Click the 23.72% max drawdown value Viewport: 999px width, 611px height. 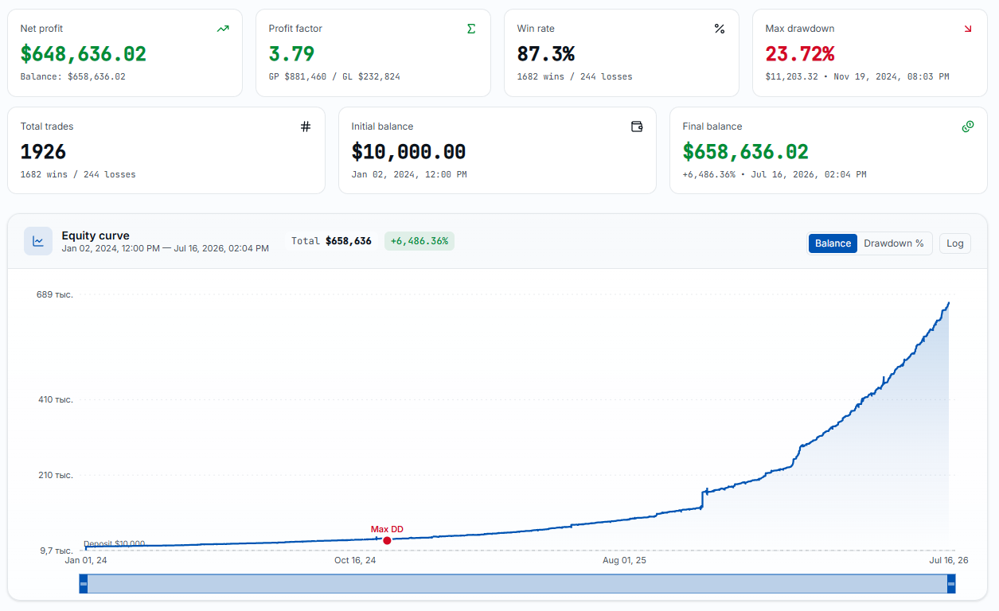click(800, 54)
